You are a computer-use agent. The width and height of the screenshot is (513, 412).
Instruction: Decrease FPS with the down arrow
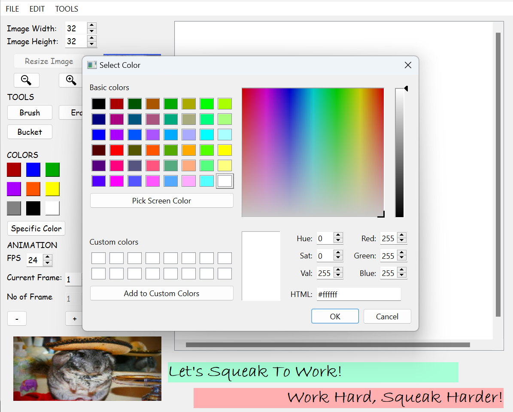48,263
